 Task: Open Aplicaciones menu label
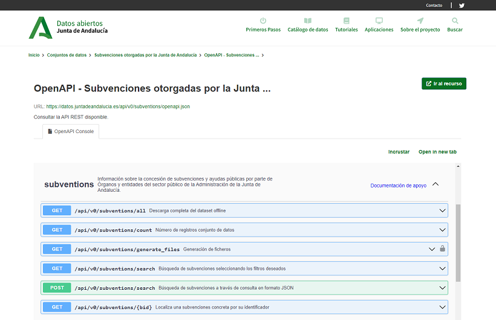pos(379,30)
